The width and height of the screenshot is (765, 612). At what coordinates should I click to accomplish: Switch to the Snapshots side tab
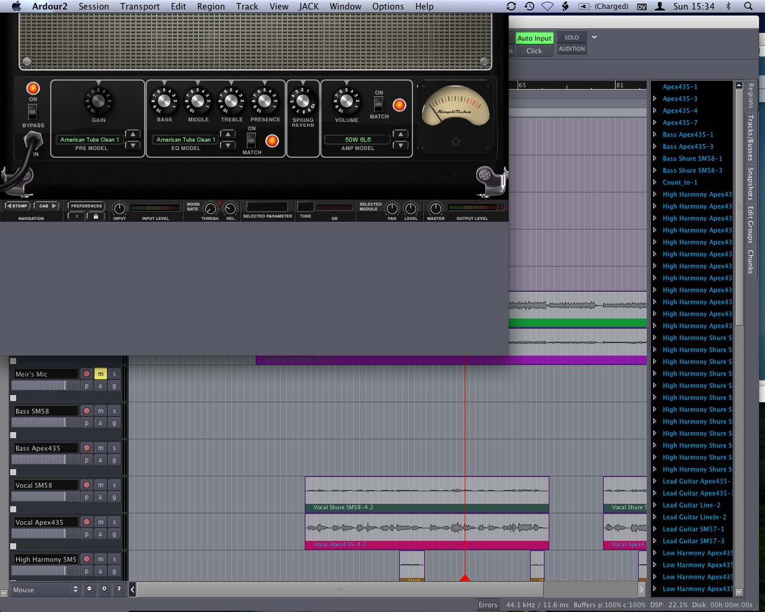(750, 184)
